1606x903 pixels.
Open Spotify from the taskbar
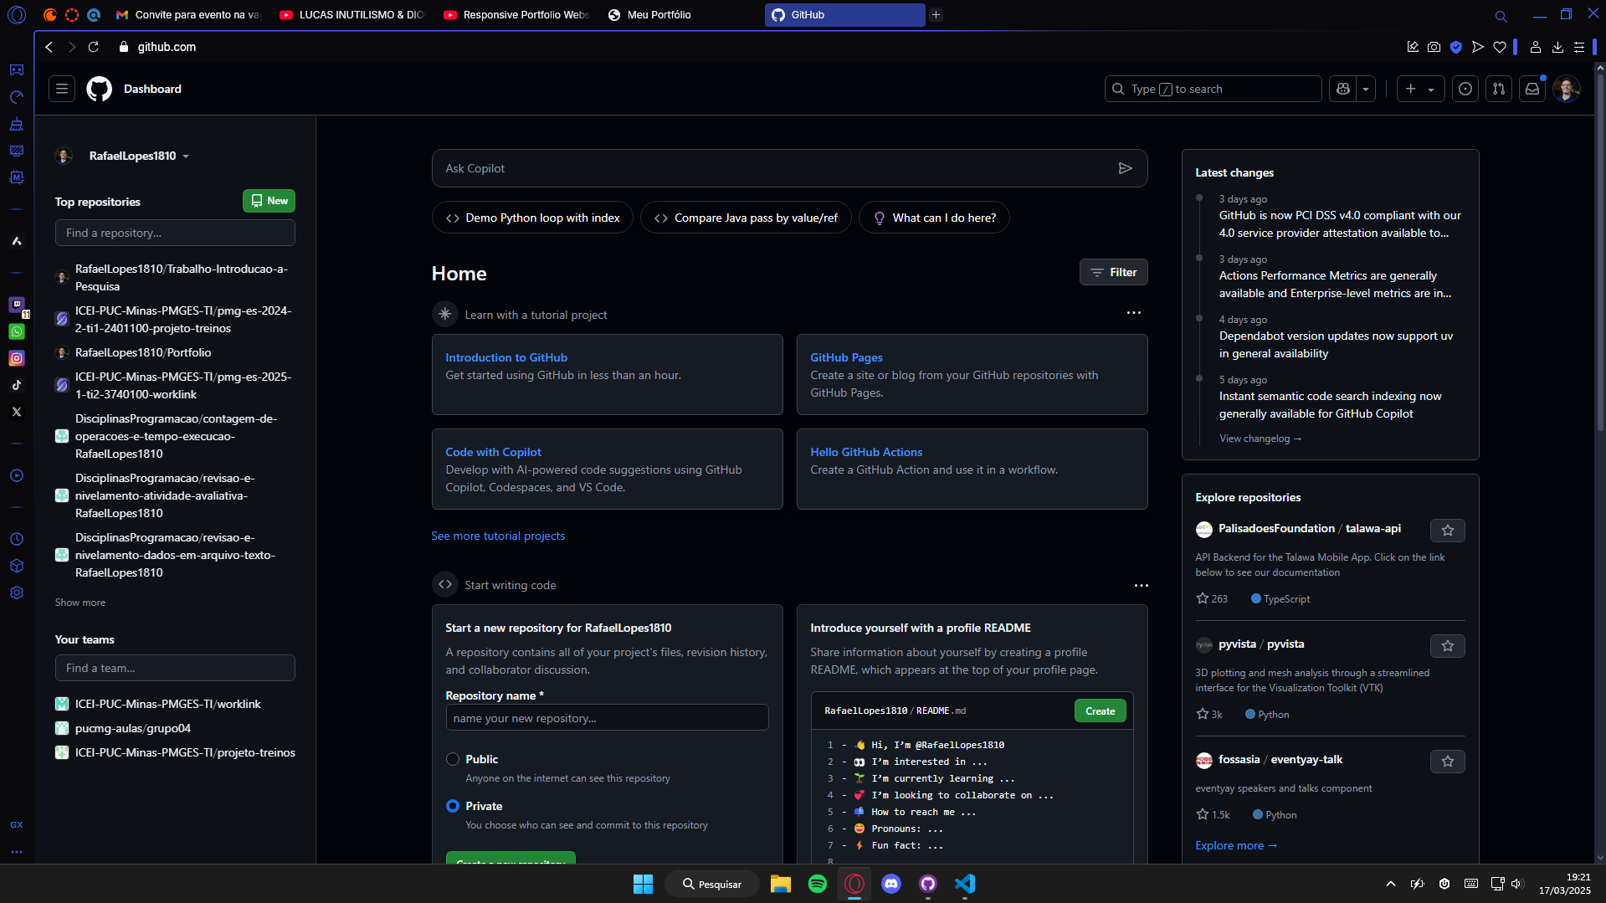tap(818, 884)
